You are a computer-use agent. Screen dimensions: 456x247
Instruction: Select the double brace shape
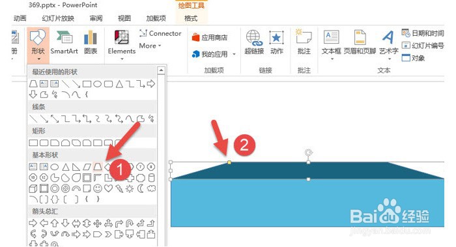55,199
